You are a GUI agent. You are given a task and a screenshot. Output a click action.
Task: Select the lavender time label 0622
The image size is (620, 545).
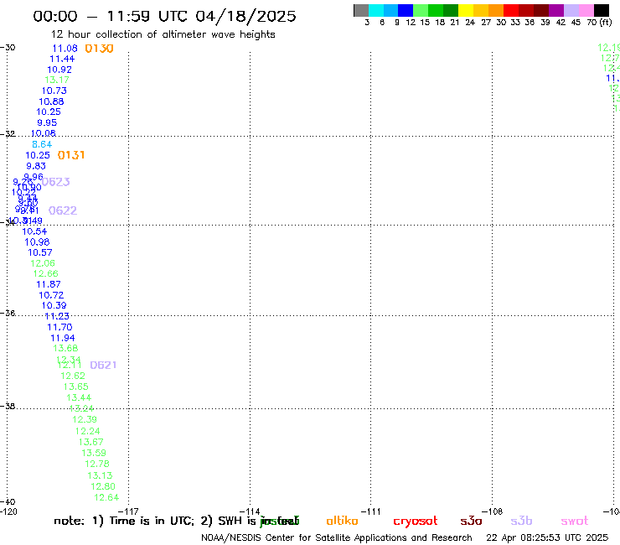(x=63, y=210)
